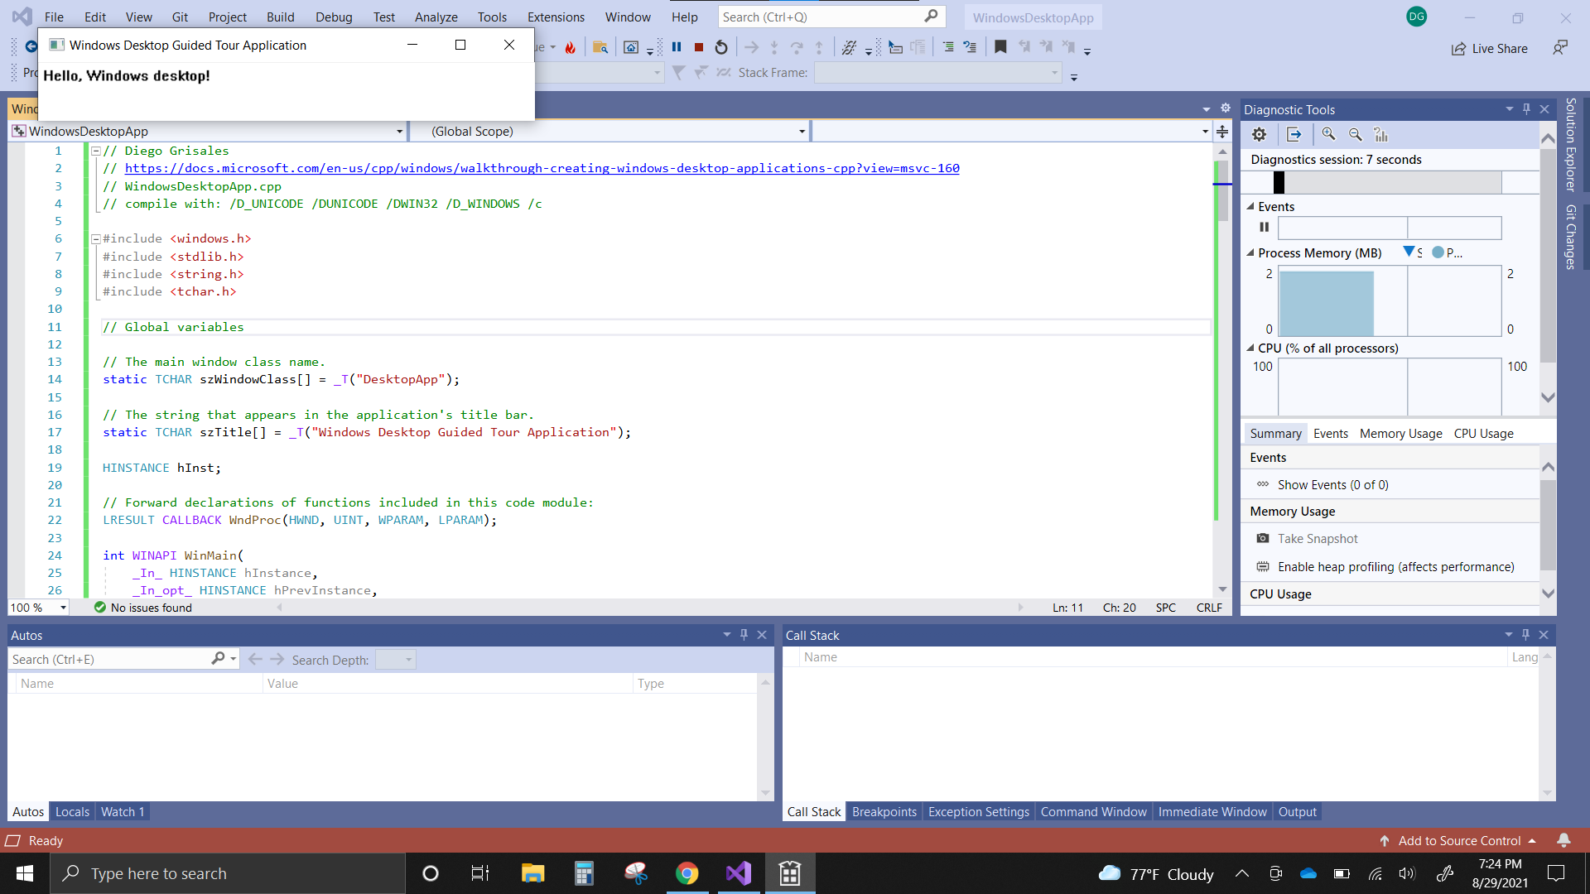Open the Debug menu
The width and height of the screenshot is (1590, 894).
tap(333, 17)
